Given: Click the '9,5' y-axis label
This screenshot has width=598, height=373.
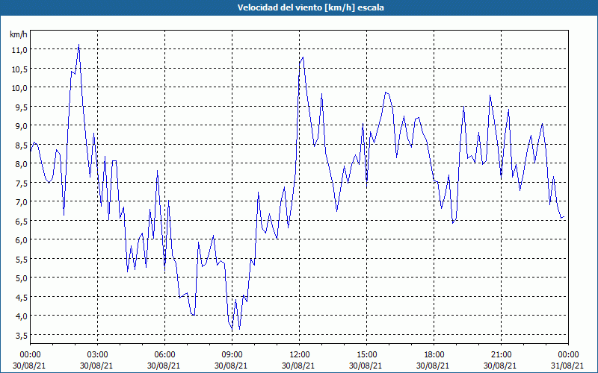Looking at the screenshot, I should coord(21,107).
